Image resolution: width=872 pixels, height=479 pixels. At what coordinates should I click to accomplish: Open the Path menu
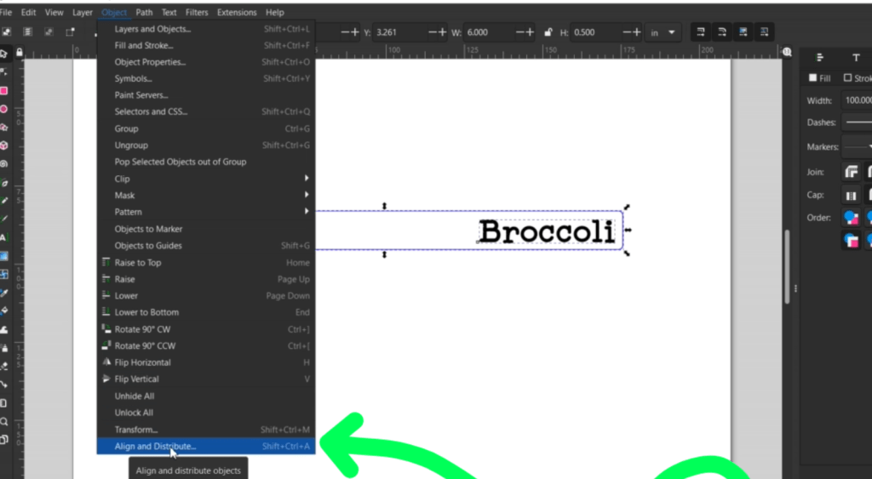(144, 13)
